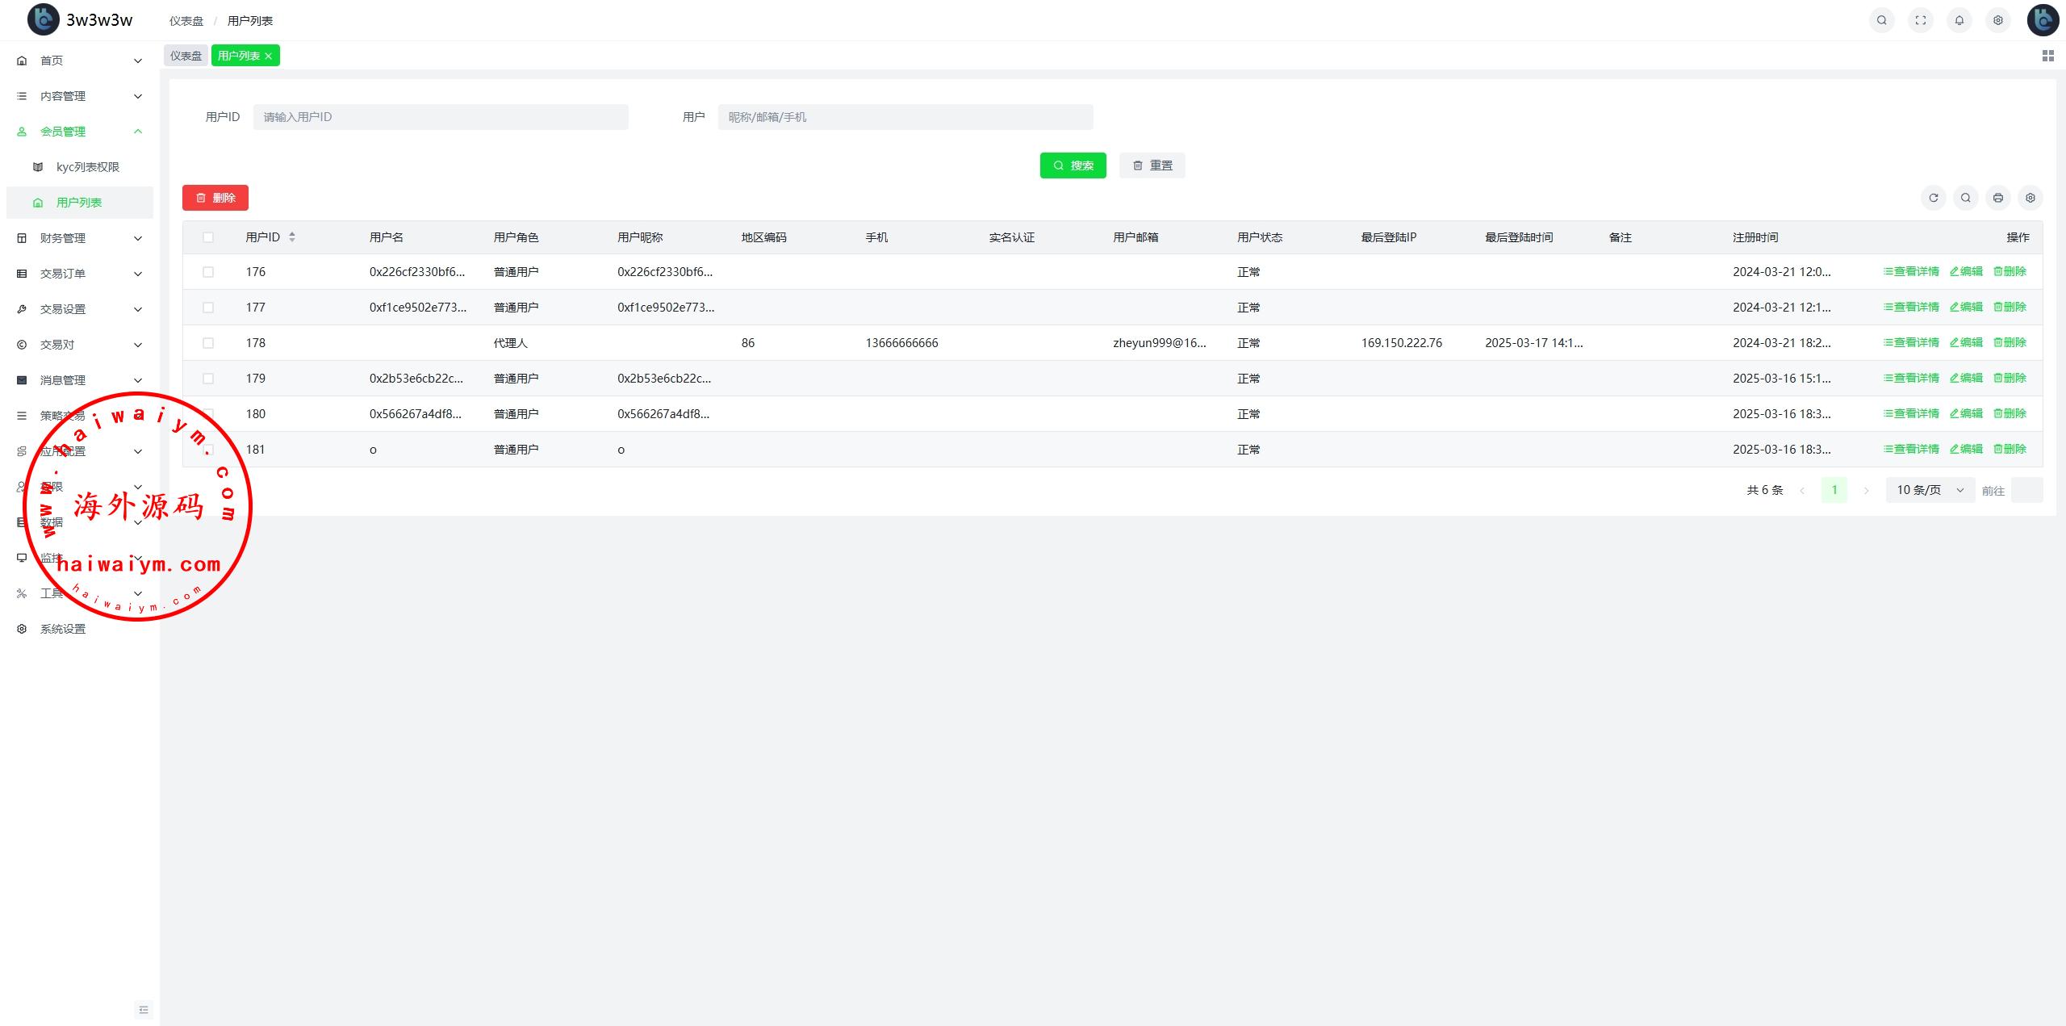Focus the 用户ID input field
Screen dimensions: 2066x1026
[440, 117]
